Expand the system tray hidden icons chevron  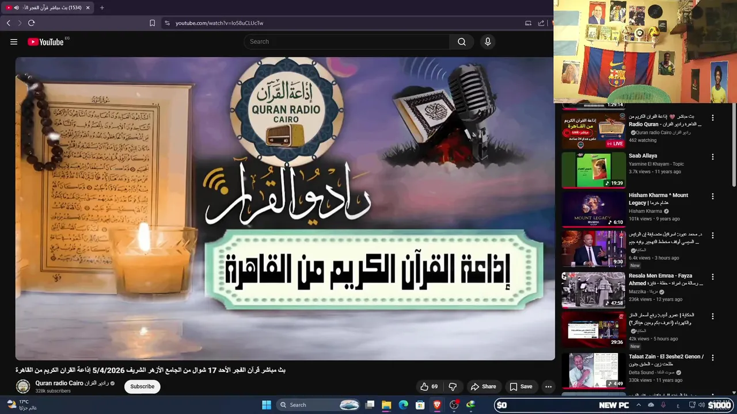point(639,405)
